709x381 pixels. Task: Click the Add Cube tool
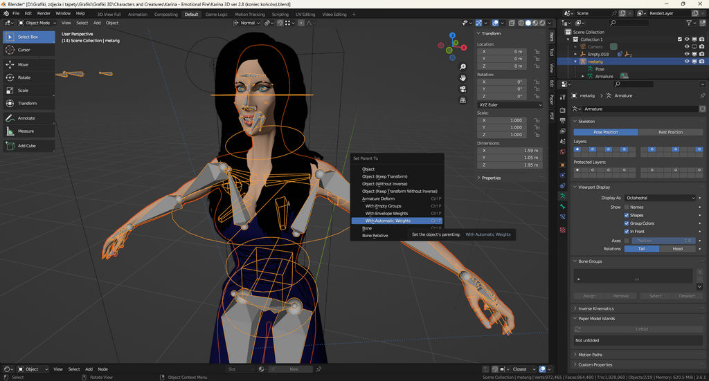[x=28, y=146]
